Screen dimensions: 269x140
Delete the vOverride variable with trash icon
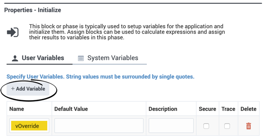[x=249, y=126]
